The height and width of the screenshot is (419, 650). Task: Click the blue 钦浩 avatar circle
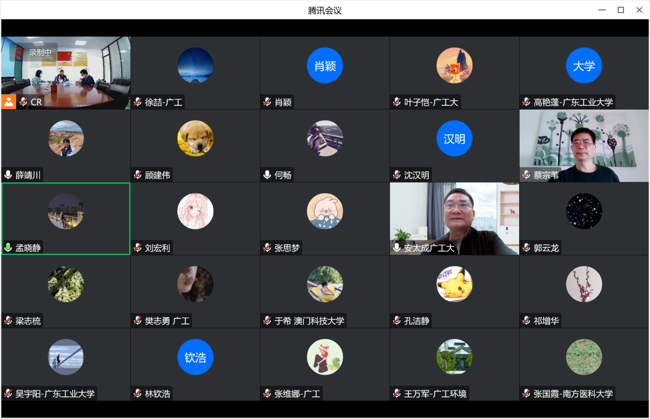[x=195, y=357]
